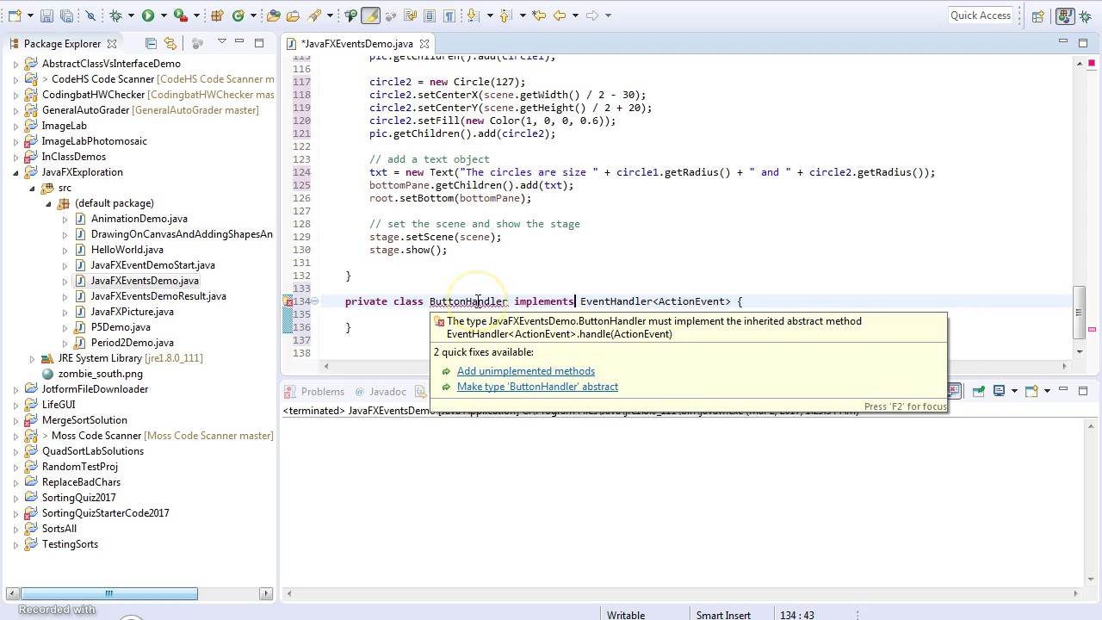Click 'Add unimplemented methods' quick fix
The image size is (1102, 620).
point(526,371)
